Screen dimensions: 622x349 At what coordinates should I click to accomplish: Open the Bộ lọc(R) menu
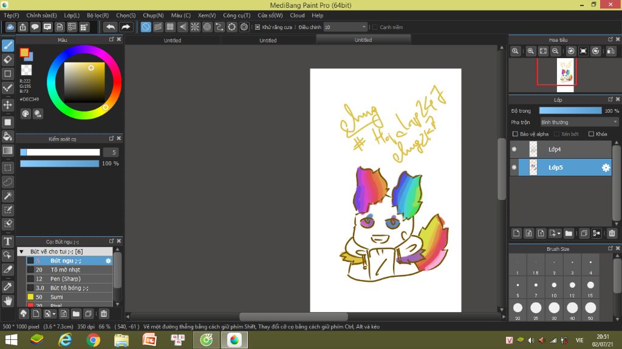(98, 15)
